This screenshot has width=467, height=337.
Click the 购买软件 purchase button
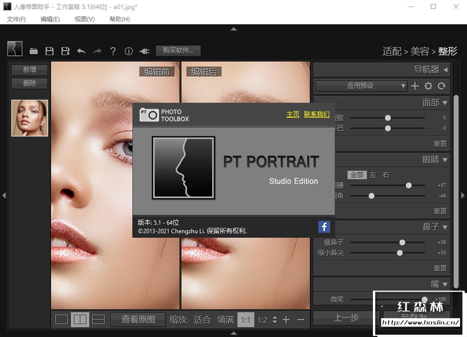[x=178, y=50]
